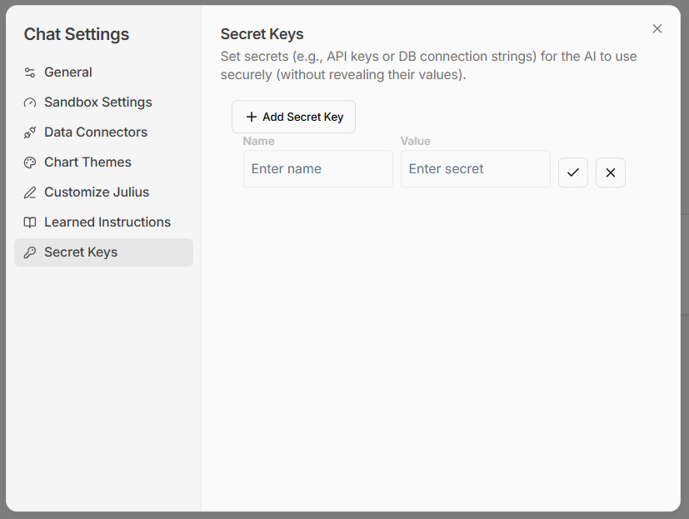Focus the Enter name input field
689x519 pixels.
pyautogui.click(x=318, y=169)
